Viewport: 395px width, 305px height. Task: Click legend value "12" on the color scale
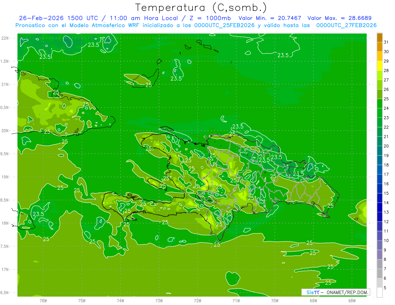click(386, 222)
